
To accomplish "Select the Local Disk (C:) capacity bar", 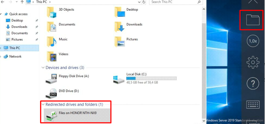I will click(x=152, y=78).
